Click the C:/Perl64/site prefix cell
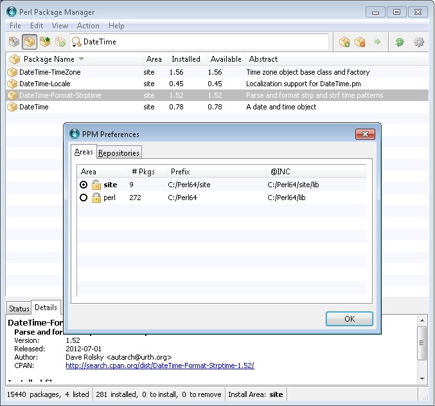435x406 pixels. (x=189, y=185)
